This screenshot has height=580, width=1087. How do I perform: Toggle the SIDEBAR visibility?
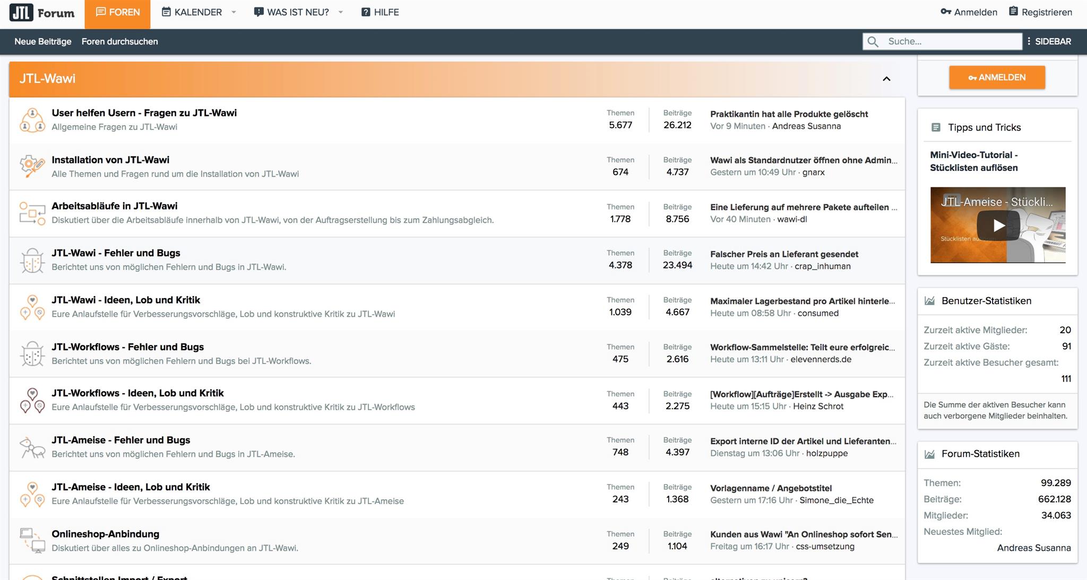(1050, 41)
